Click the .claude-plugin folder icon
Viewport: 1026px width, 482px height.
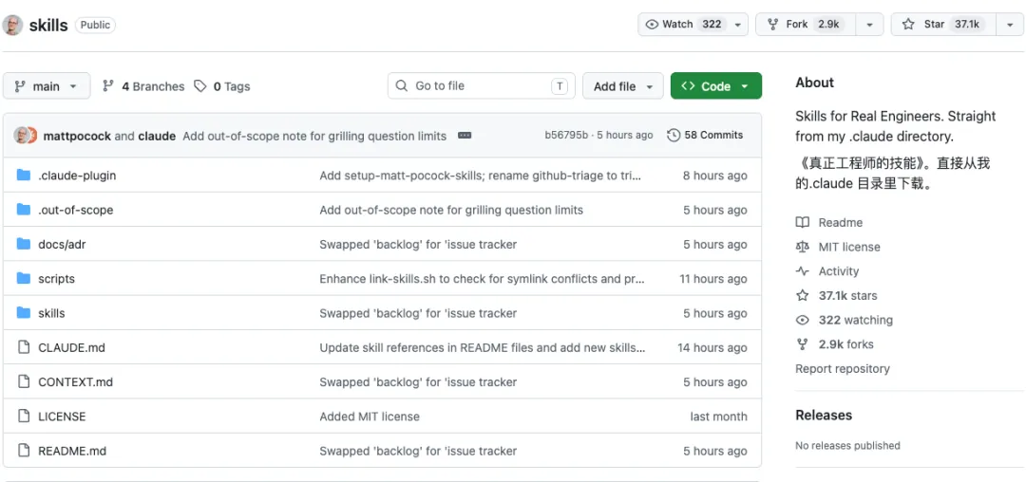[x=24, y=176]
